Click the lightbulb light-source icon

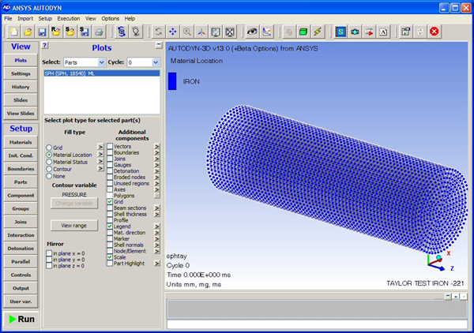(x=136, y=32)
